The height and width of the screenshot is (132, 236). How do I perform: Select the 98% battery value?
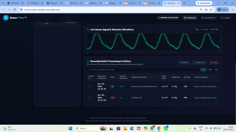click(x=185, y=98)
